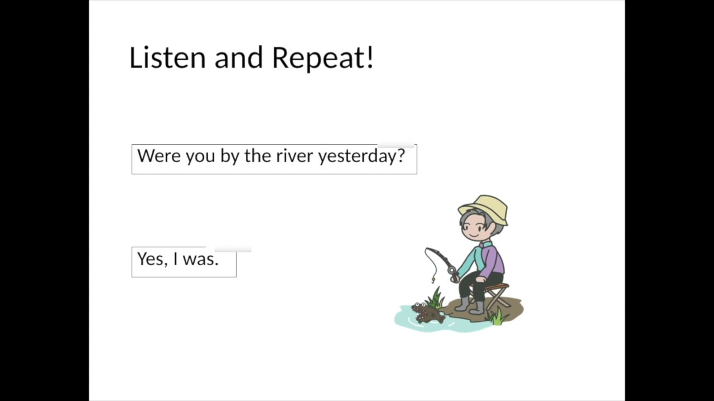
Task: Click the black bar right of the slide
Action: pos(669,200)
